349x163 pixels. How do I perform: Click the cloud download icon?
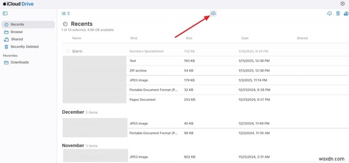tap(329, 14)
